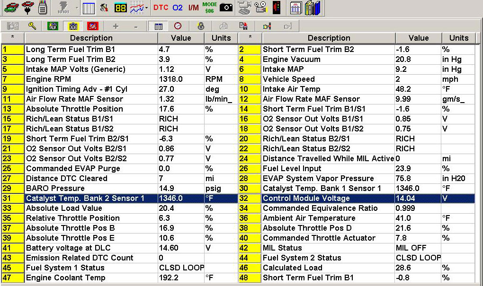
Task: Open the O2 sensor test icon
Action: click(178, 8)
